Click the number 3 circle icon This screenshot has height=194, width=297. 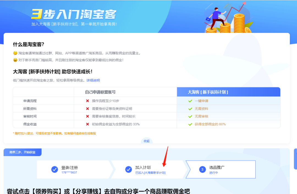pos(202,169)
